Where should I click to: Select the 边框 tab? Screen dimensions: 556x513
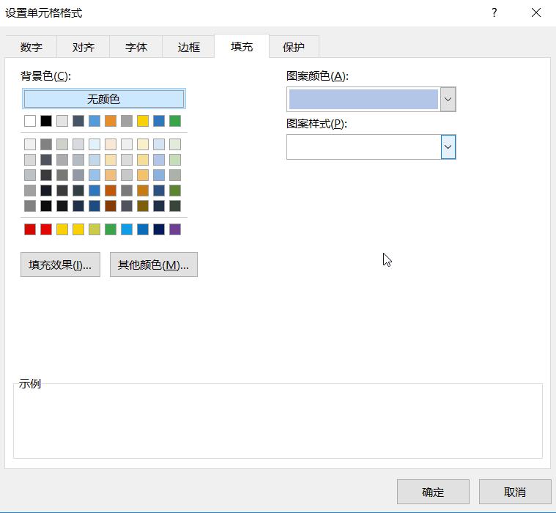coord(189,47)
